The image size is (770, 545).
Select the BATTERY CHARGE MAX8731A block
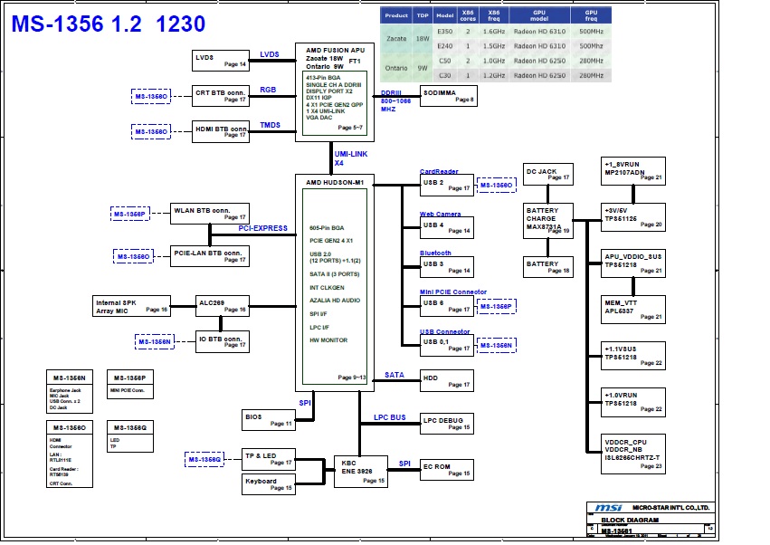pyautogui.click(x=548, y=220)
